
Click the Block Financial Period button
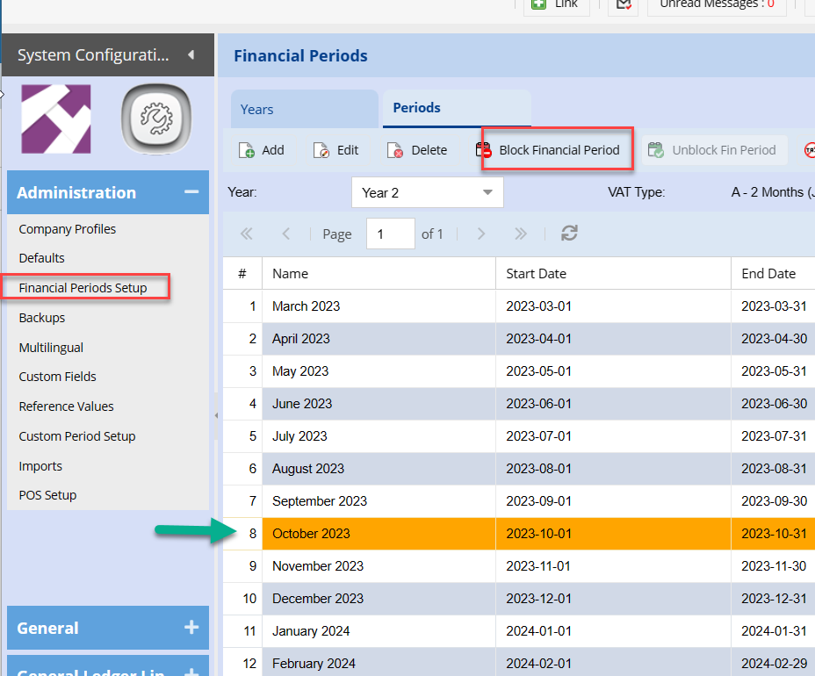(x=558, y=150)
